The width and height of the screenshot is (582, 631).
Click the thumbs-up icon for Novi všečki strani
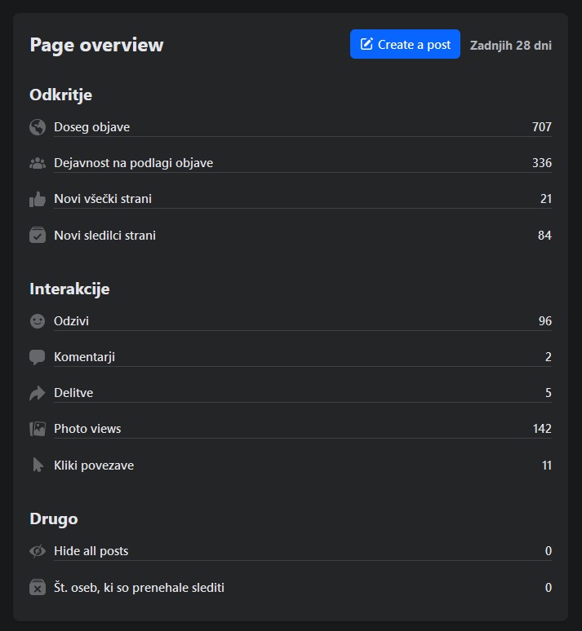tap(37, 199)
